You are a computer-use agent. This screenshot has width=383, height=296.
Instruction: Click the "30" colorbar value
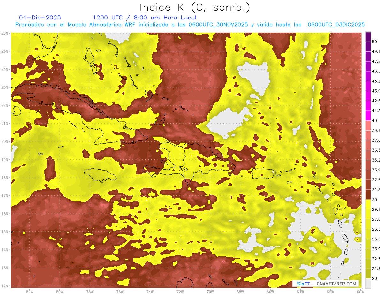click(x=375, y=200)
